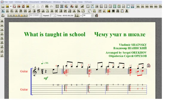The image size is (172, 110).
Task: Expand the Open file dropdown arrow
Action: tap(11, 6)
